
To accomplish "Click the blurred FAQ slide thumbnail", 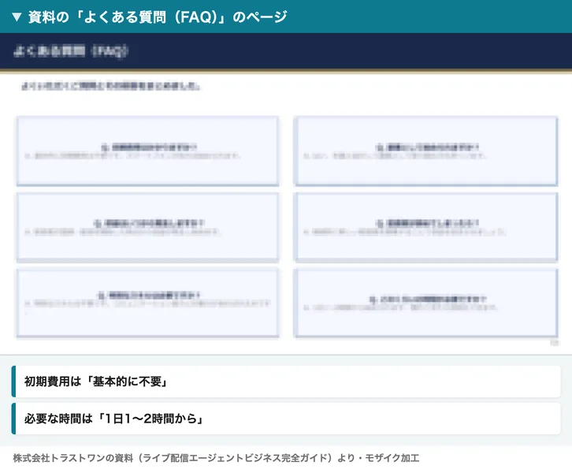I will 286,193.
